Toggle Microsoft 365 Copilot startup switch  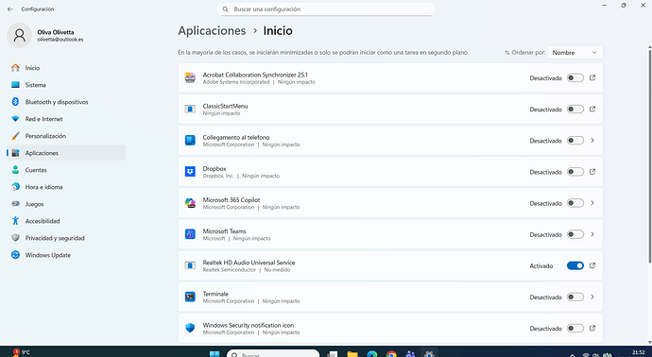[x=575, y=203]
